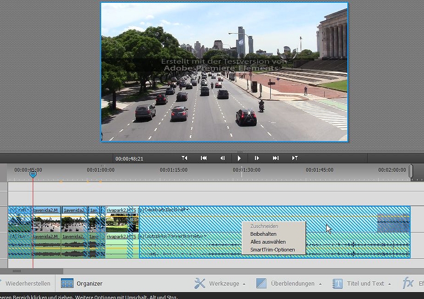Click the work area end handle on the ruler
The image size is (424, 299).
411,172
